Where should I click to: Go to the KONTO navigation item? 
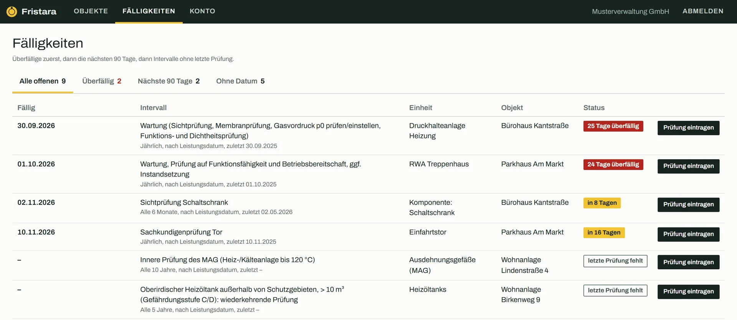click(x=202, y=11)
